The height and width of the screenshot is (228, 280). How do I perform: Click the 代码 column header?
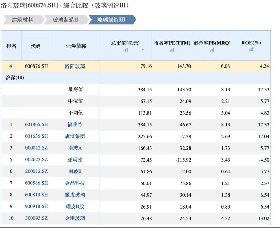pos(36,46)
